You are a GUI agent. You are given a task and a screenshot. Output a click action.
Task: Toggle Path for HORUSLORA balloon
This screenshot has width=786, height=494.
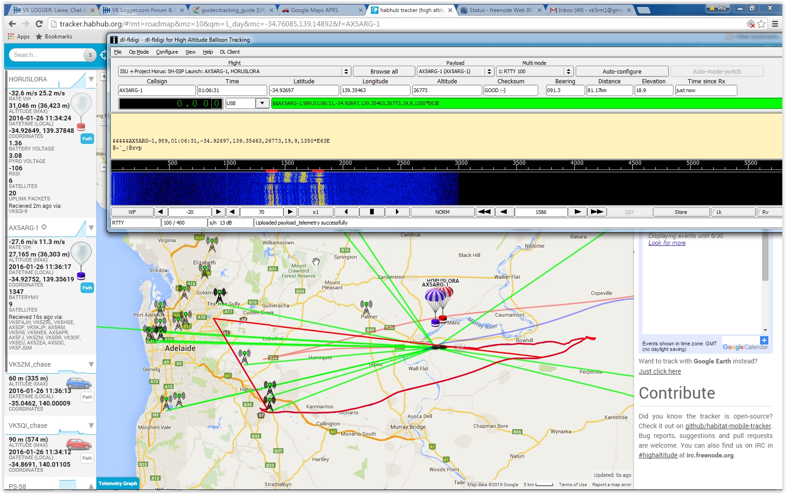(87, 139)
